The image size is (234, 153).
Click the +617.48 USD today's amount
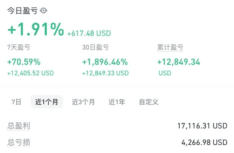tap(89, 33)
